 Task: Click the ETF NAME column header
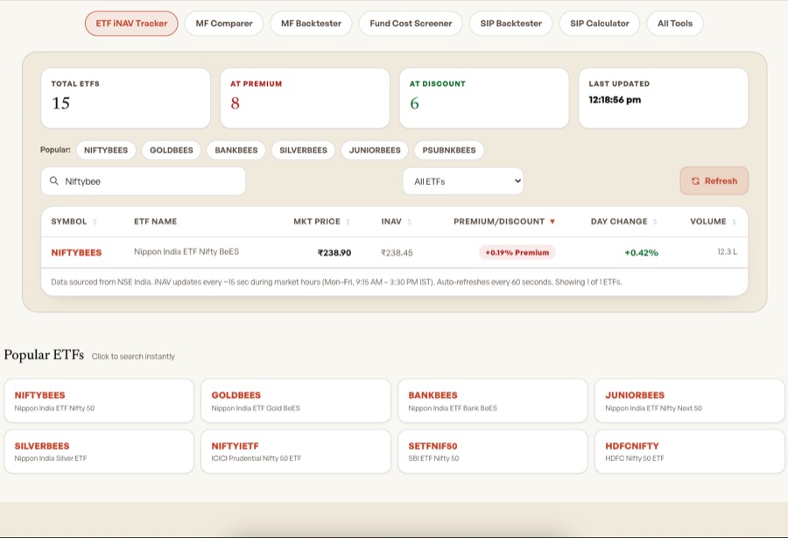pos(155,222)
